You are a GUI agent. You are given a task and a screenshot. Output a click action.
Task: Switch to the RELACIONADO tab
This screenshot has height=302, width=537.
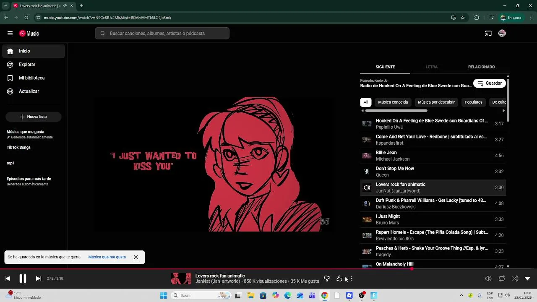click(481, 67)
